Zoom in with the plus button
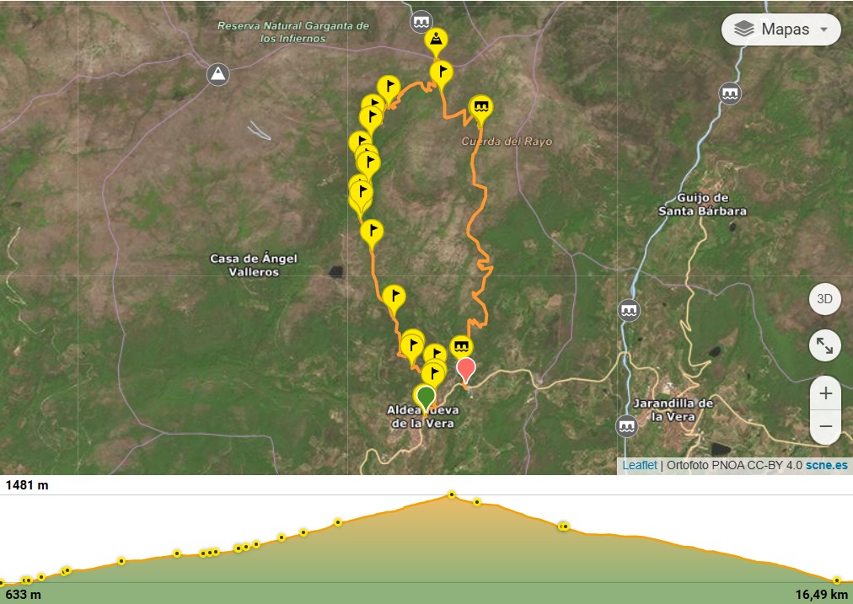853x604 pixels. click(825, 393)
